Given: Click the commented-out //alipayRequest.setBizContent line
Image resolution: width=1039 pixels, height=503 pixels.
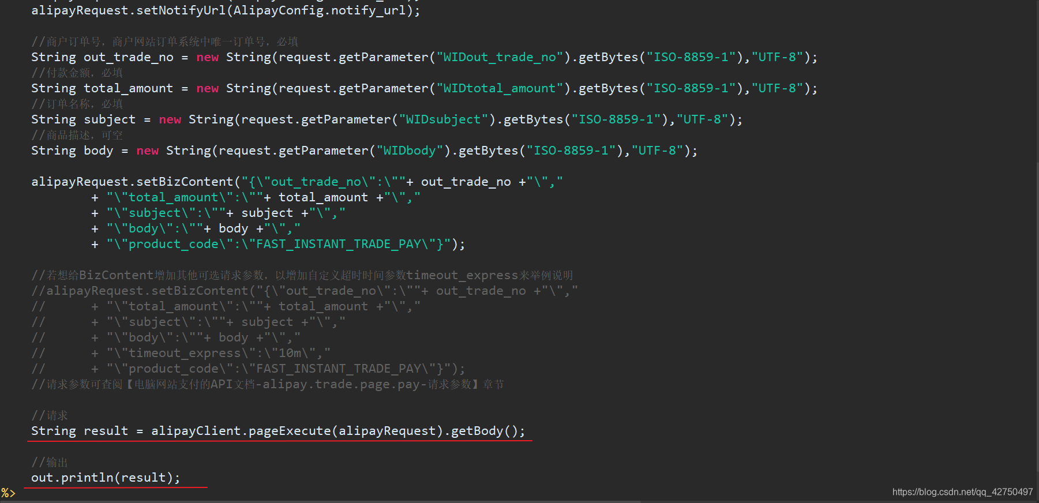Looking at the screenshot, I should [x=305, y=291].
